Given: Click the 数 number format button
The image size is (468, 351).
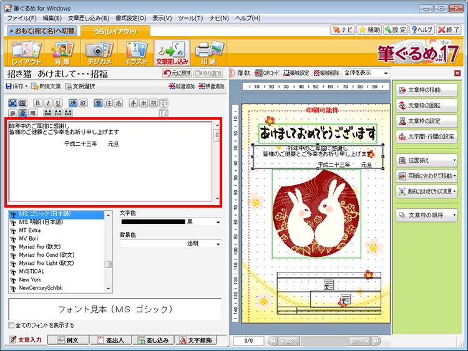Looking at the screenshot, I should click(x=154, y=103).
